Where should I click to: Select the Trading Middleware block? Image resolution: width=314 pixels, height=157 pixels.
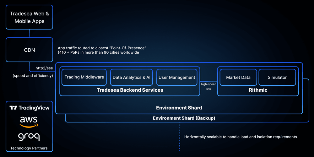click(84, 77)
